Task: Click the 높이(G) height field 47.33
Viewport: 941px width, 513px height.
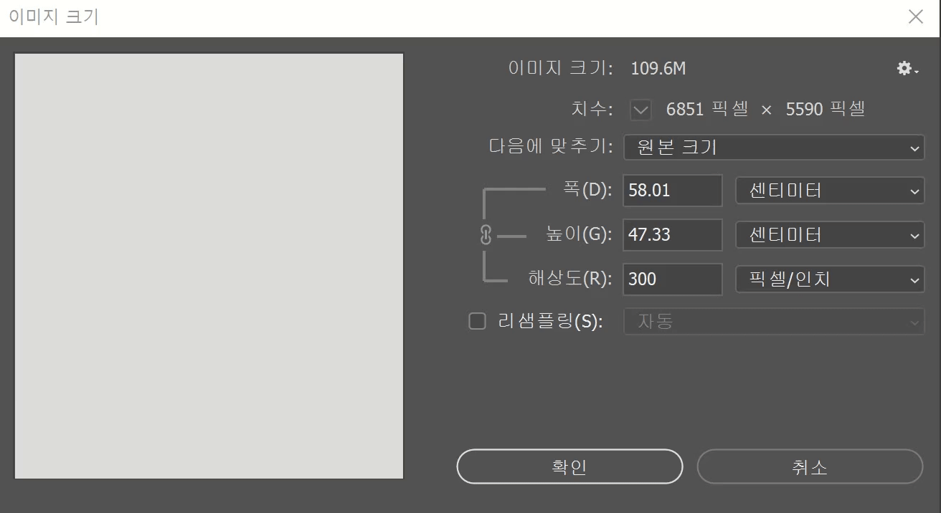Action: [x=673, y=235]
